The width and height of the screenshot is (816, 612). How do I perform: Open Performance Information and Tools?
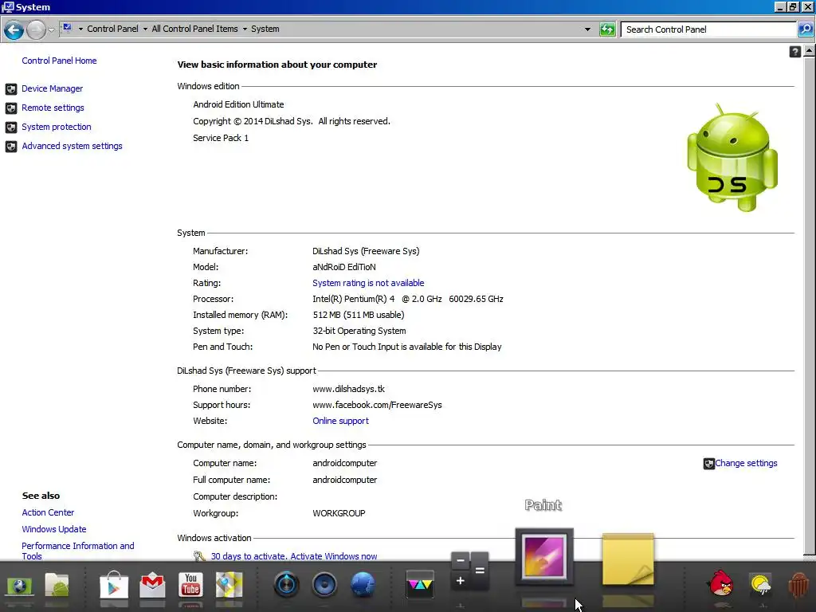78,551
